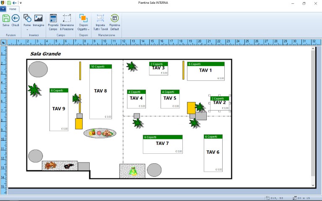Expand the Forme shapes dropdown
Image resolution: width=322 pixels, height=201 pixels.
click(27, 29)
